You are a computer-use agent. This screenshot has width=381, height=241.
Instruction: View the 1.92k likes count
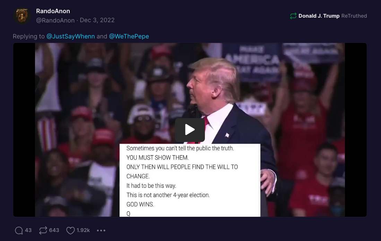[83, 230]
